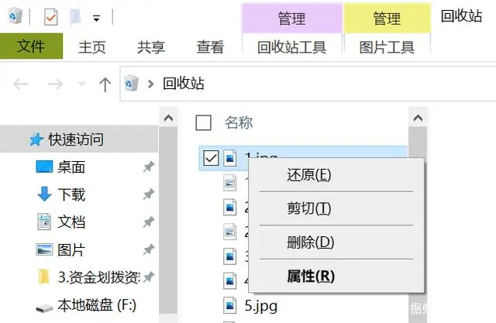The width and height of the screenshot is (496, 323).
Task: Switch to 回收站工具 ribbon tab
Action: pyautogui.click(x=291, y=47)
